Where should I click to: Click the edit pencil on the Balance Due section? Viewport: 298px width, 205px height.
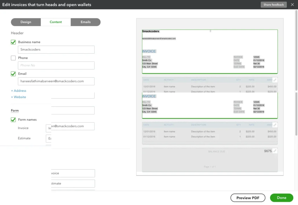[275, 151]
